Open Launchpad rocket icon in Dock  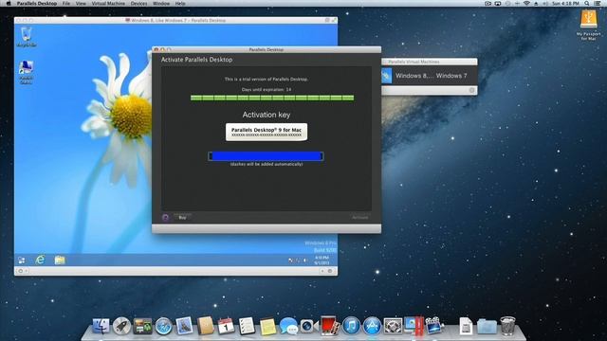coord(122,326)
